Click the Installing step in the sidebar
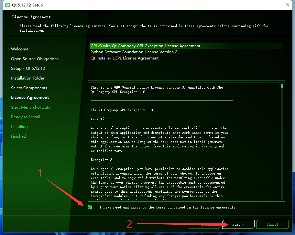Viewport: 295px width, 235px height. point(19,126)
